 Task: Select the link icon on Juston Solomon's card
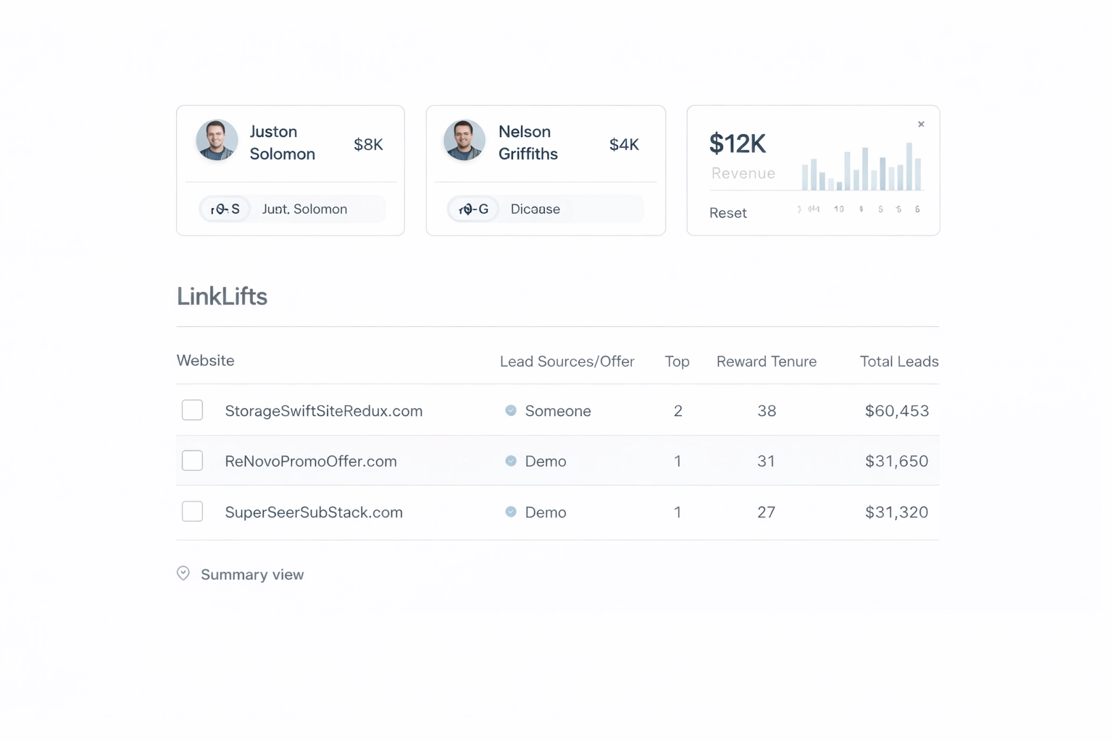[x=225, y=209]
